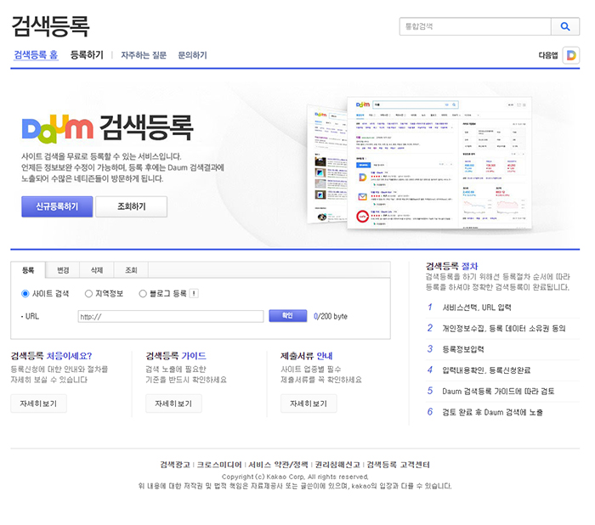Image resolution: width=595 pixels, height=525 pixels.
Task: Go to 검색등록 홈 menu
Action: (x=36, y=55)
